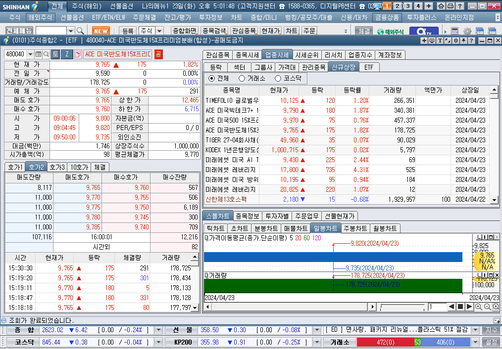The height and width of the screenshot is (349, 502).
Task: Expand the 종합 index dropdown in the ticker bar
Action: [x=158, y=330]
